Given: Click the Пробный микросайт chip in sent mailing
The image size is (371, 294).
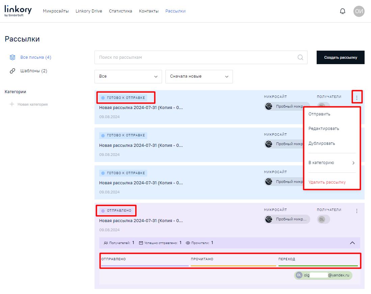Looking at the screenshot, I should pos(287,219).
